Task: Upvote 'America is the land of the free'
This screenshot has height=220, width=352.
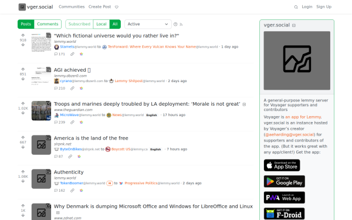Action: 23,138
